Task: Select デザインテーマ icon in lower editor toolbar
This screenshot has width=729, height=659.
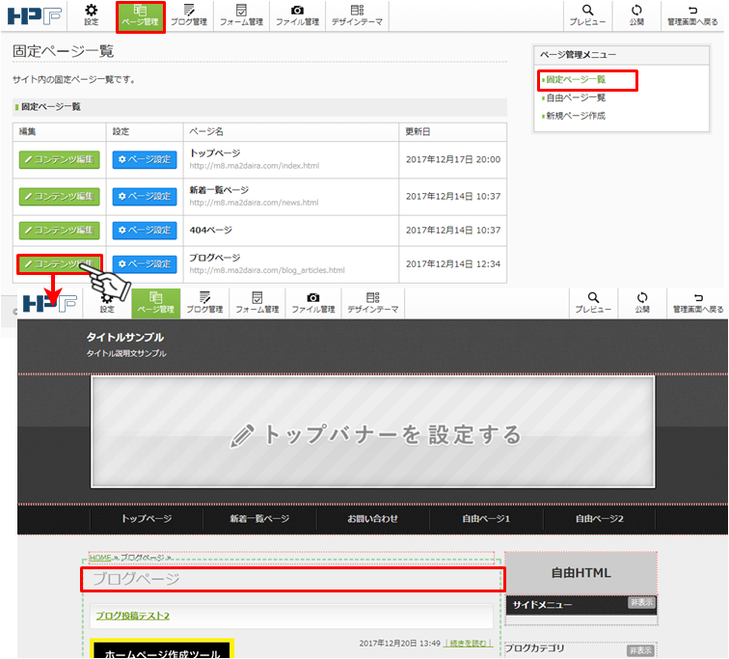Action: [371, 303]
